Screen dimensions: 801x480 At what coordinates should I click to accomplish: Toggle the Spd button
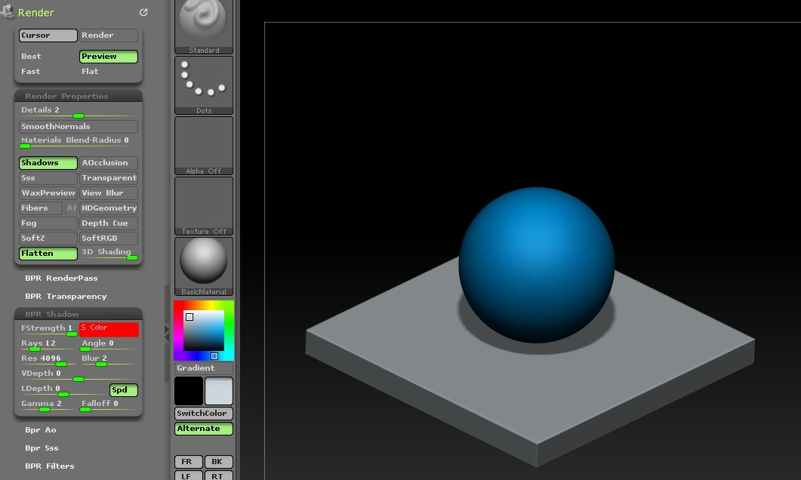click(x=124, y=390)
